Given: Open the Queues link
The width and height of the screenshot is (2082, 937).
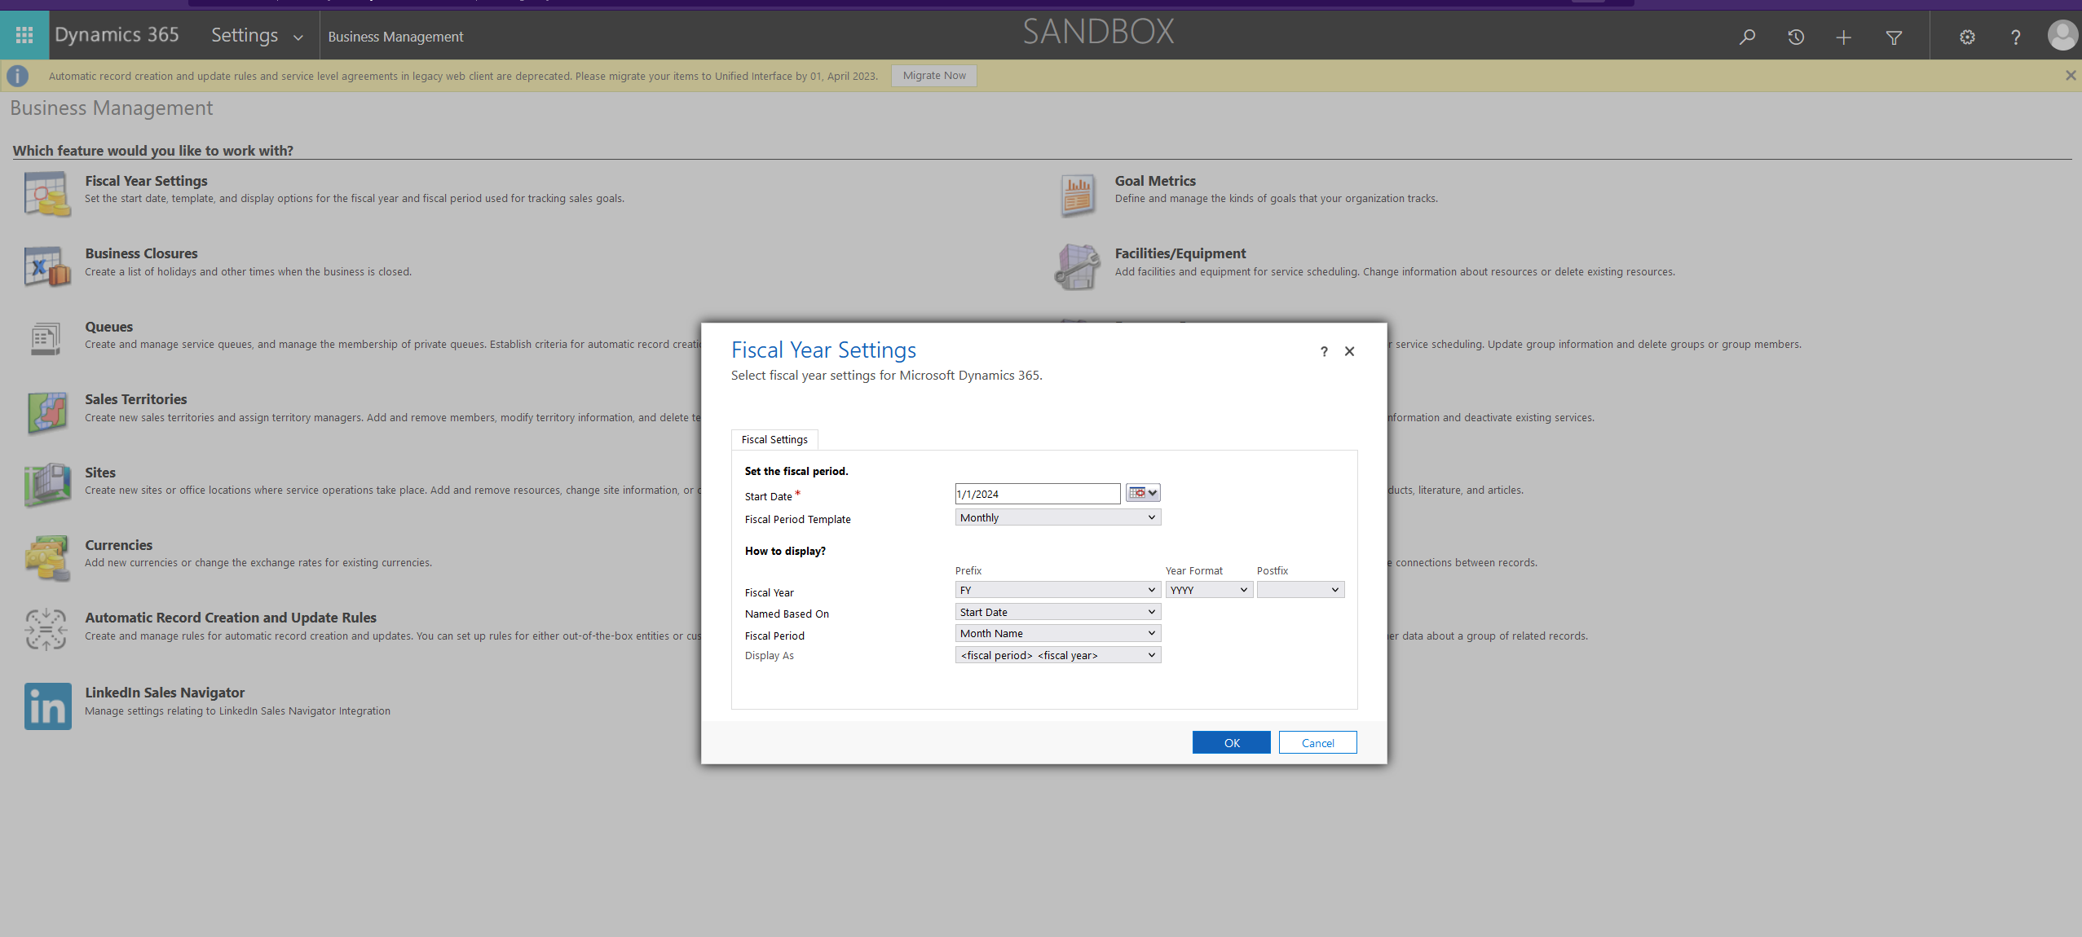Looking at the screenshot, I should [x=109, y=327].
